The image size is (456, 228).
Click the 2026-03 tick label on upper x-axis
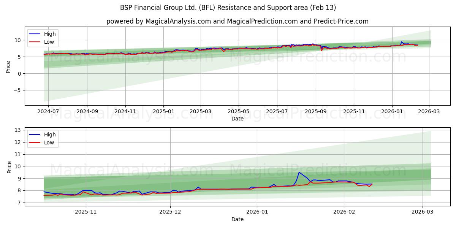tap(429, 112)
